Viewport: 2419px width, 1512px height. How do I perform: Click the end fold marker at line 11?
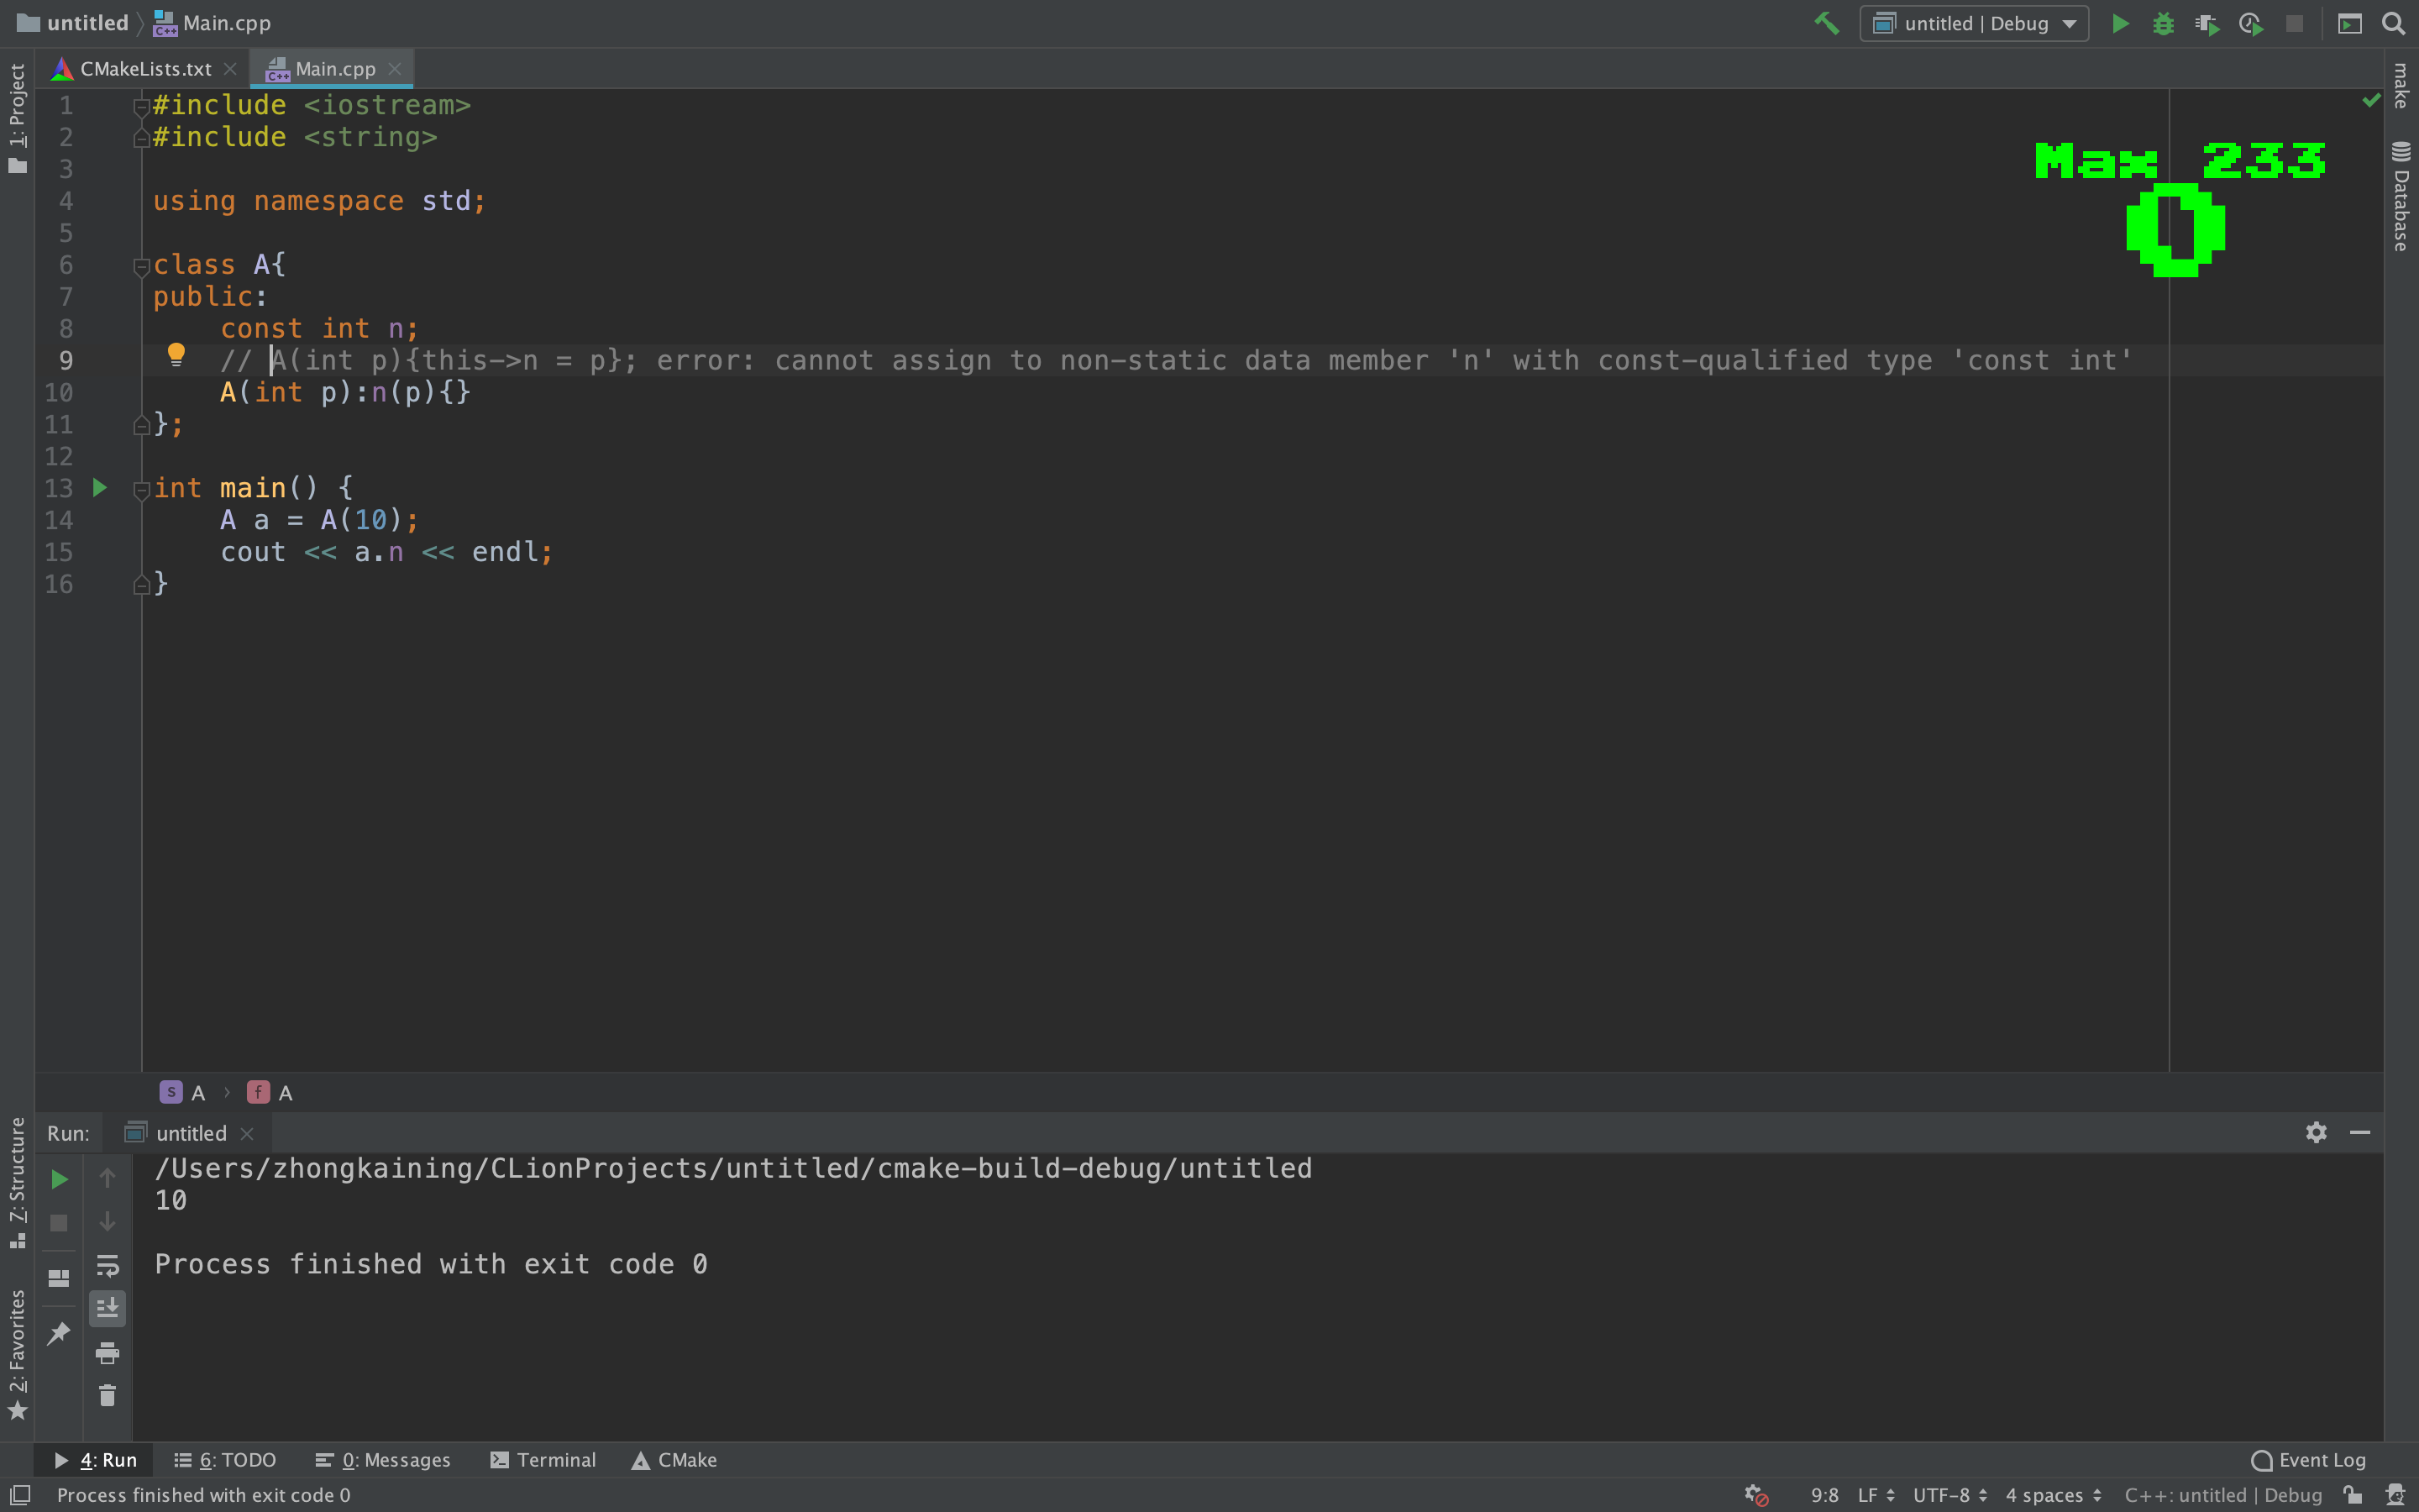[x=141, y=425]
